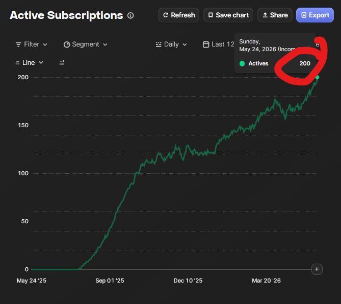Export the chart data

pyautogui.click(x=315, y=15)
